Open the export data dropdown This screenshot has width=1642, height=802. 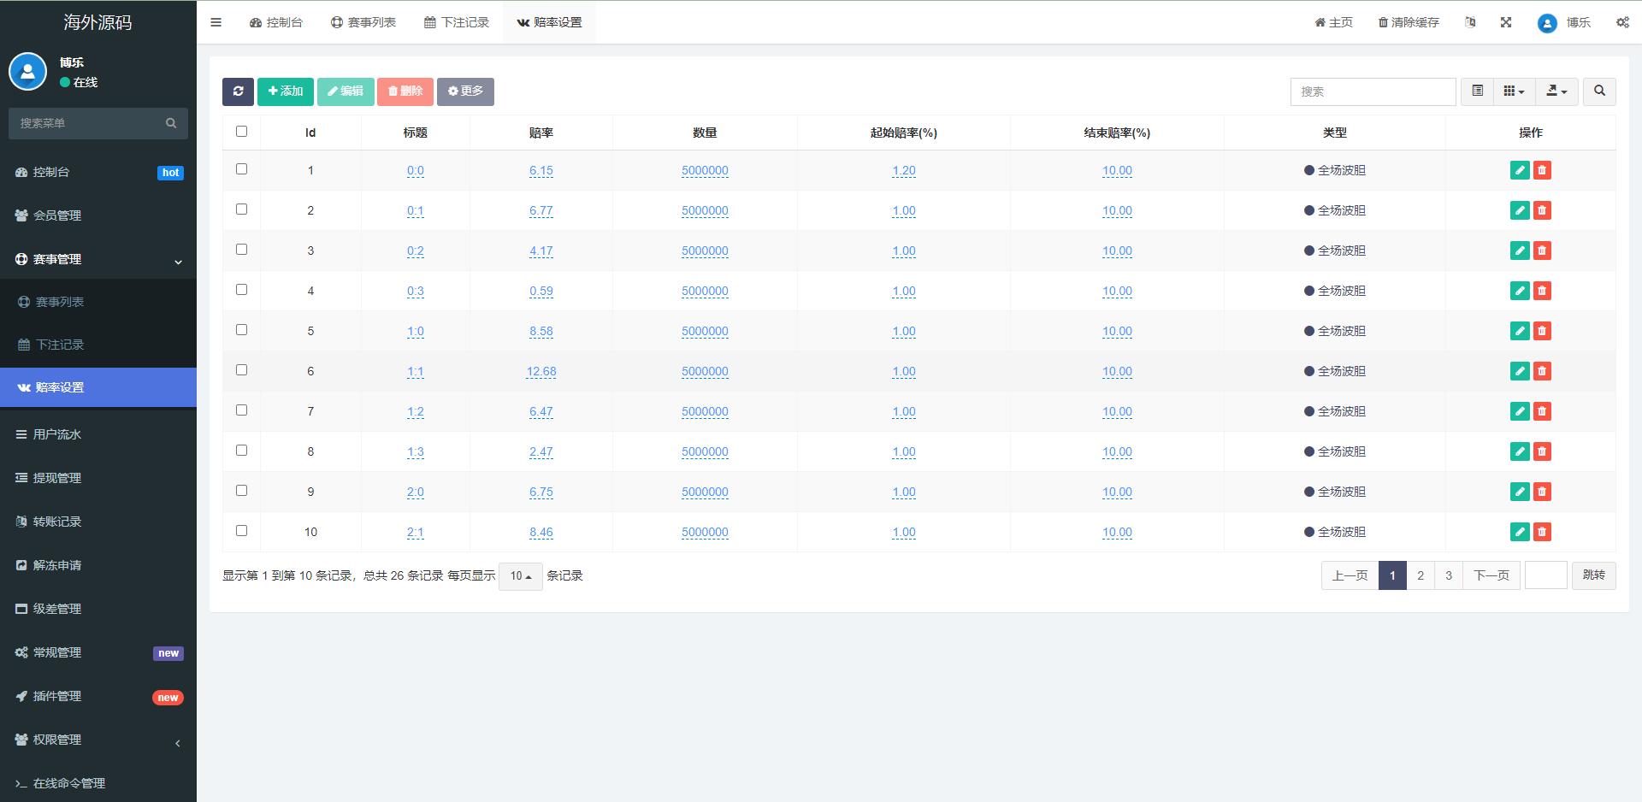tap(1556, 91)
